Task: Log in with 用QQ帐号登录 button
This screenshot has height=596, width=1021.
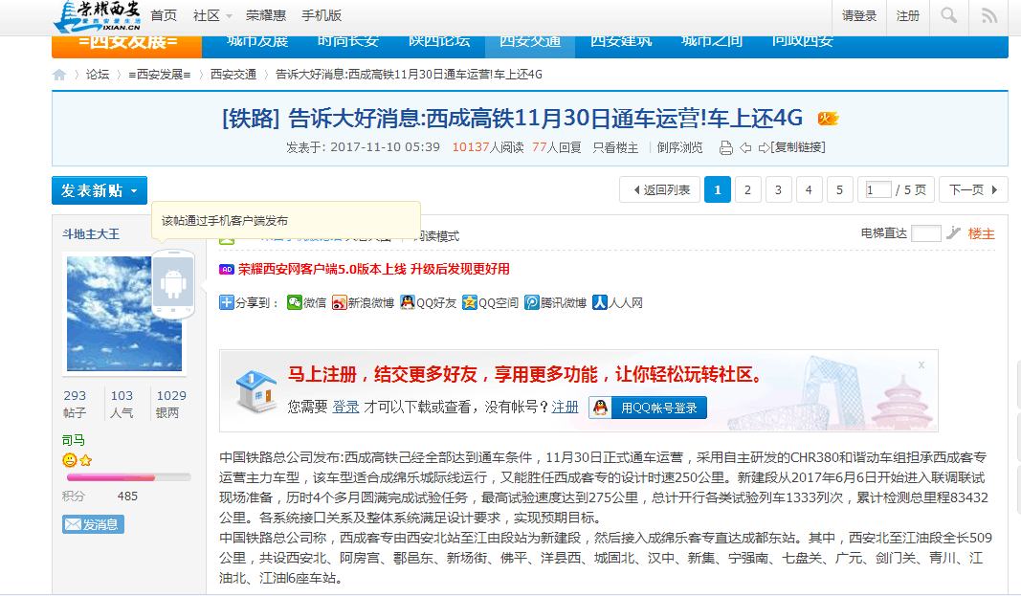Action: tap(648, 408)
